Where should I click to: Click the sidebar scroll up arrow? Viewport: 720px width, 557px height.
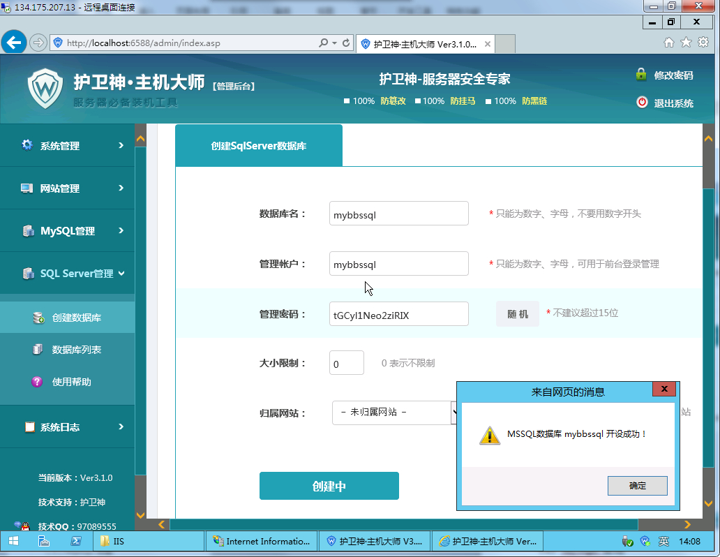click(x=140, y=138)
